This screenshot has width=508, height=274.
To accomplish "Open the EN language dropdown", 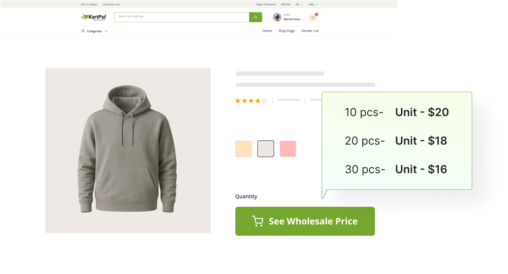I will pyautogui.click(x=299, y=5).
